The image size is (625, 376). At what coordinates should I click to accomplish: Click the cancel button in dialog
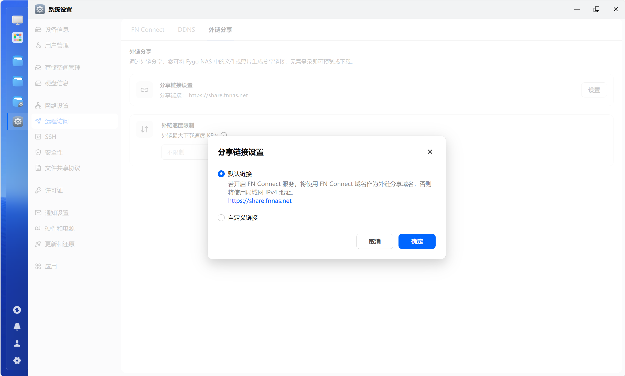374,241
